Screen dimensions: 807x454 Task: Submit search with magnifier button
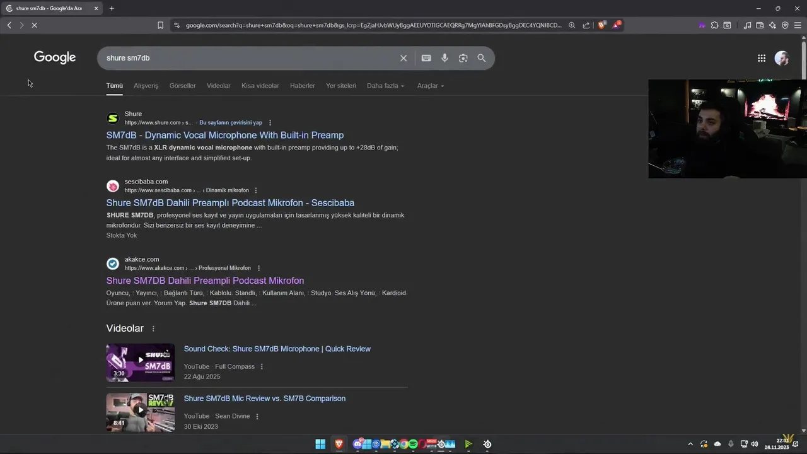tap(482, 58)
